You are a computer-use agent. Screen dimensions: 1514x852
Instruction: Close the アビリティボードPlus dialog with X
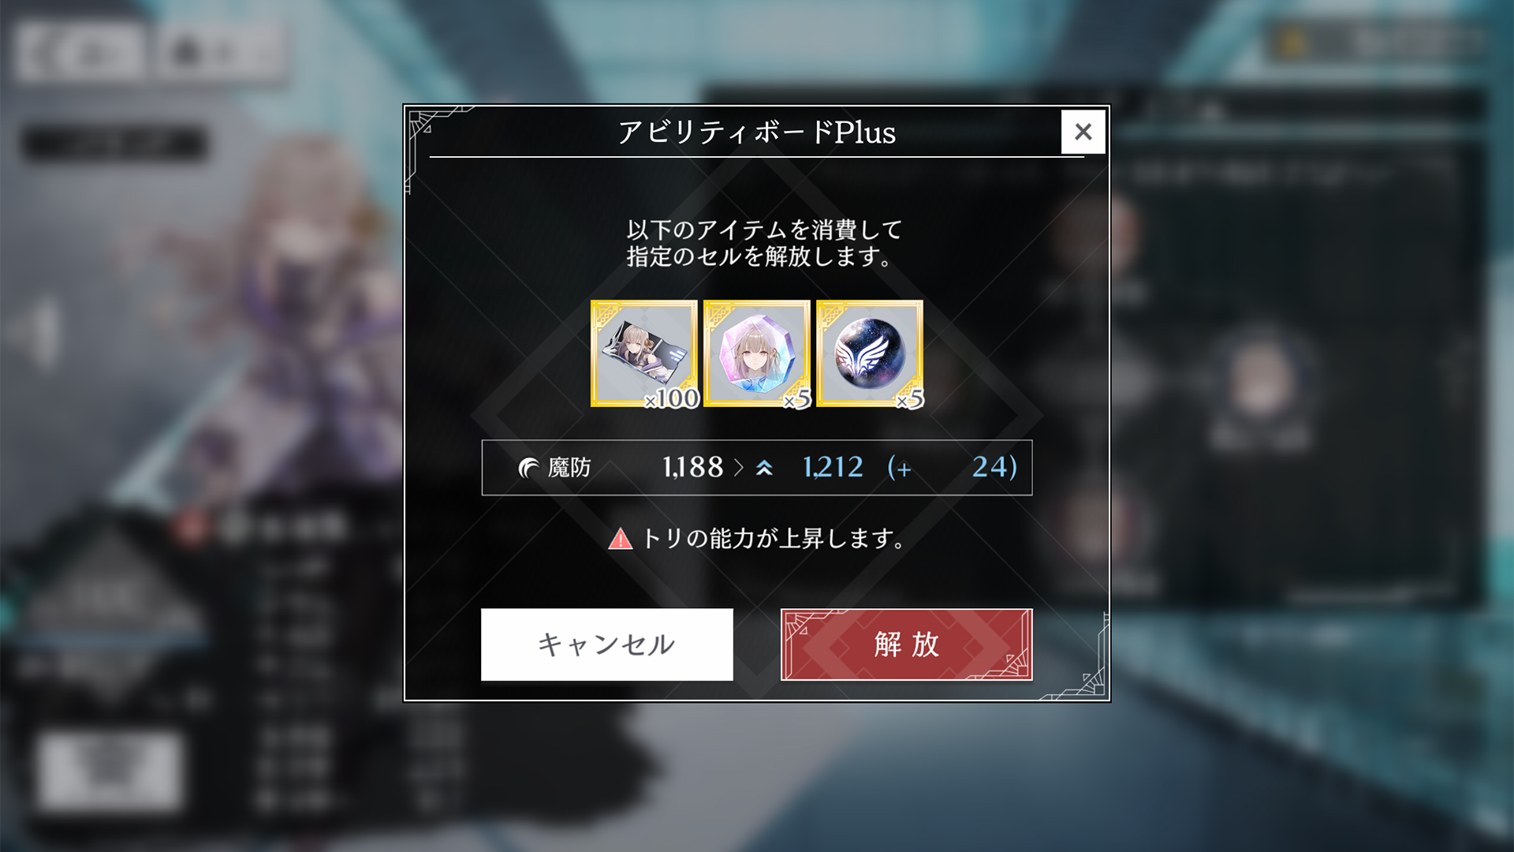[x=1083, y=132]
